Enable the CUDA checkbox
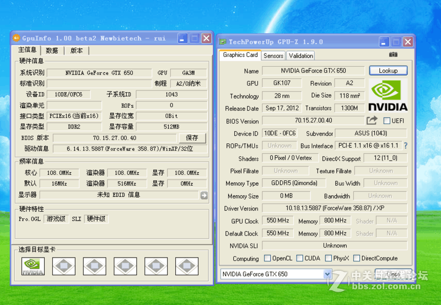Viewport: 441px width, 305px height. coord(300,258)
